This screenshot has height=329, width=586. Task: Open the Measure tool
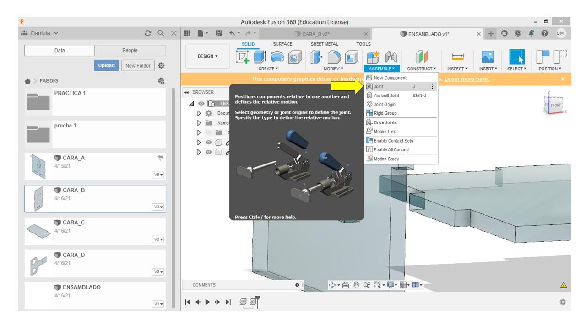coord(457,57)
